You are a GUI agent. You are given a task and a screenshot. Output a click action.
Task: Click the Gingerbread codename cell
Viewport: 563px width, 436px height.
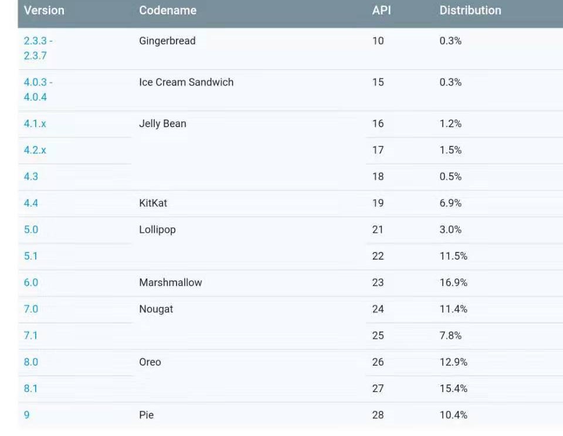pyautogui.click(x=167, y=41)
